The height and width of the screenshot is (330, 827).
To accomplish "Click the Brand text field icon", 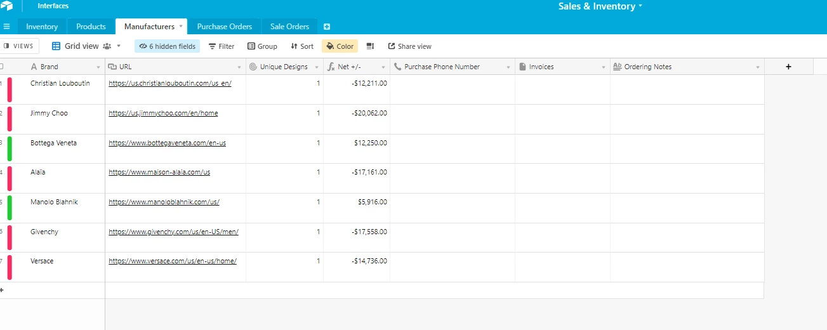I will 34,67.
